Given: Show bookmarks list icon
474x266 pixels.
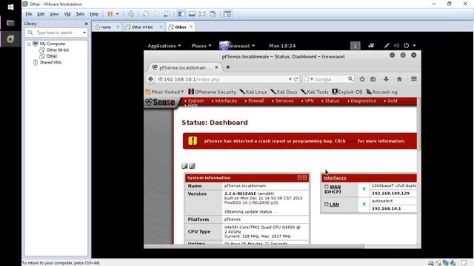Looking at the screenshot, I should 373,79.
